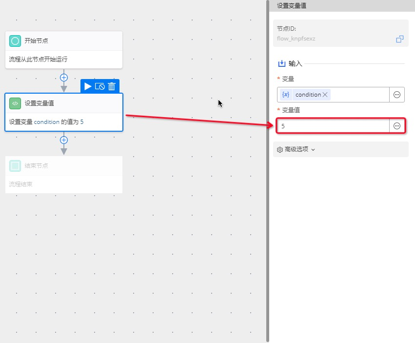The width and height of the screenshot is (415, 343).
Task: Disable the node via toolbar disable icon
Action: pos(100,86)
